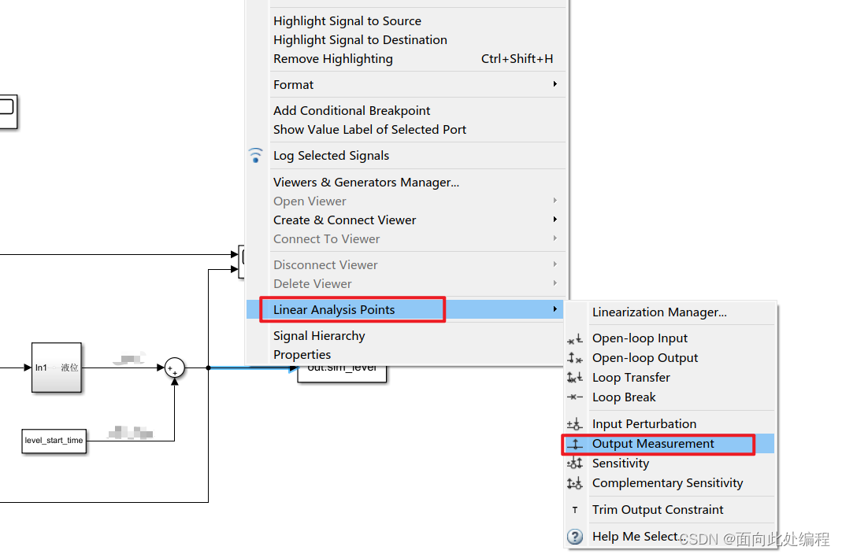Expand the Create & Connect Viewer submenu arrow

coord(555,220)
